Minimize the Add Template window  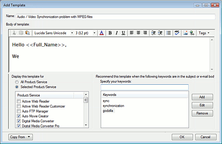(x=197, y=5)
